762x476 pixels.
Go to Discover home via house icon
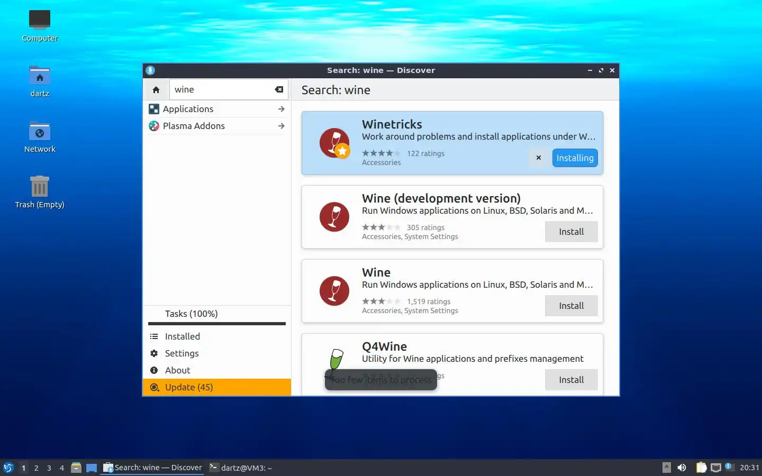(156, 90)
